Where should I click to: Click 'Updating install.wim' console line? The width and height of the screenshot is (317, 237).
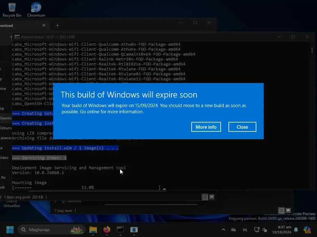(65, 148)
